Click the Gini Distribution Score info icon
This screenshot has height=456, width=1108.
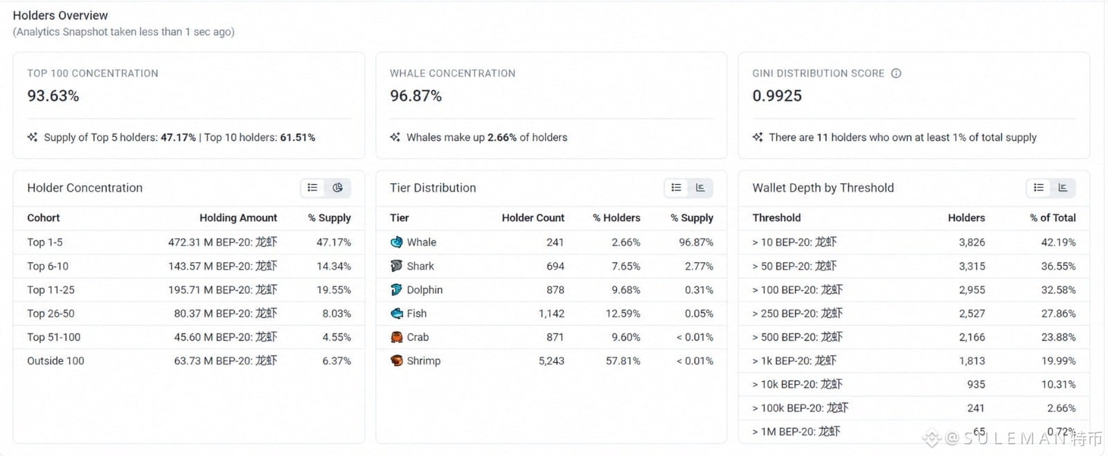pyautogui.click(x=896, y=73)
